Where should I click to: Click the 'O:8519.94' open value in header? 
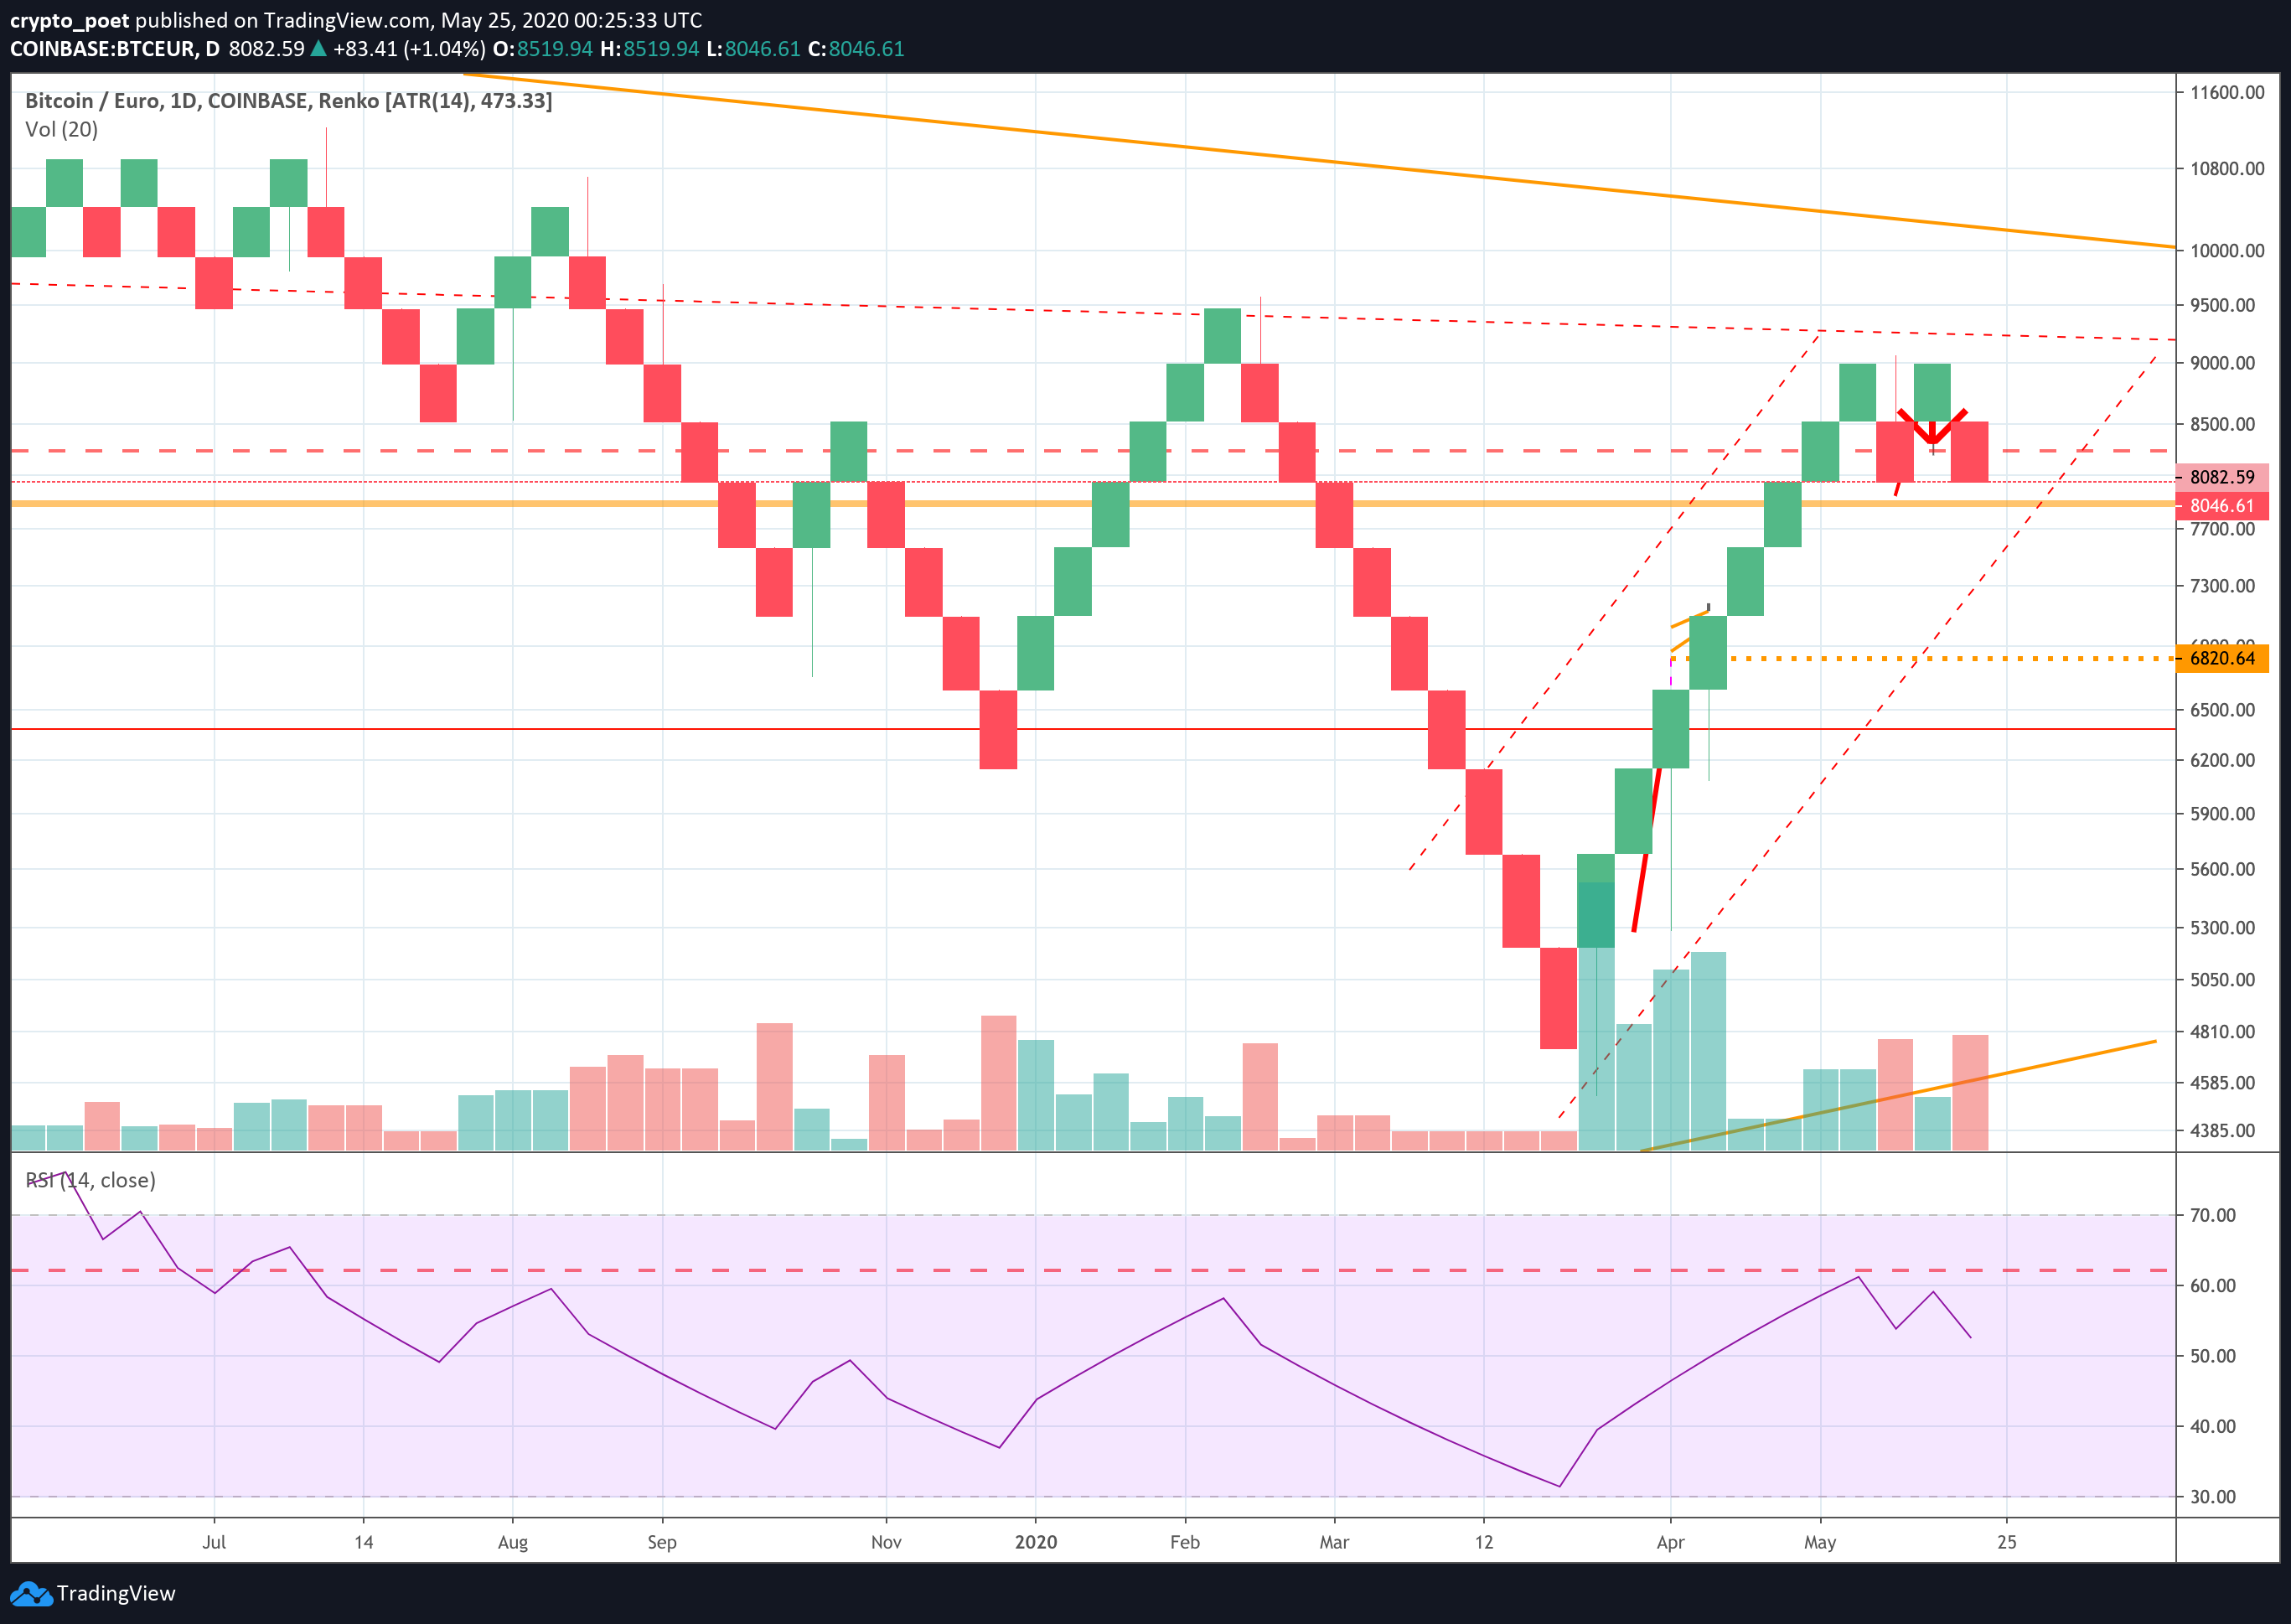[x=543, y=49]
